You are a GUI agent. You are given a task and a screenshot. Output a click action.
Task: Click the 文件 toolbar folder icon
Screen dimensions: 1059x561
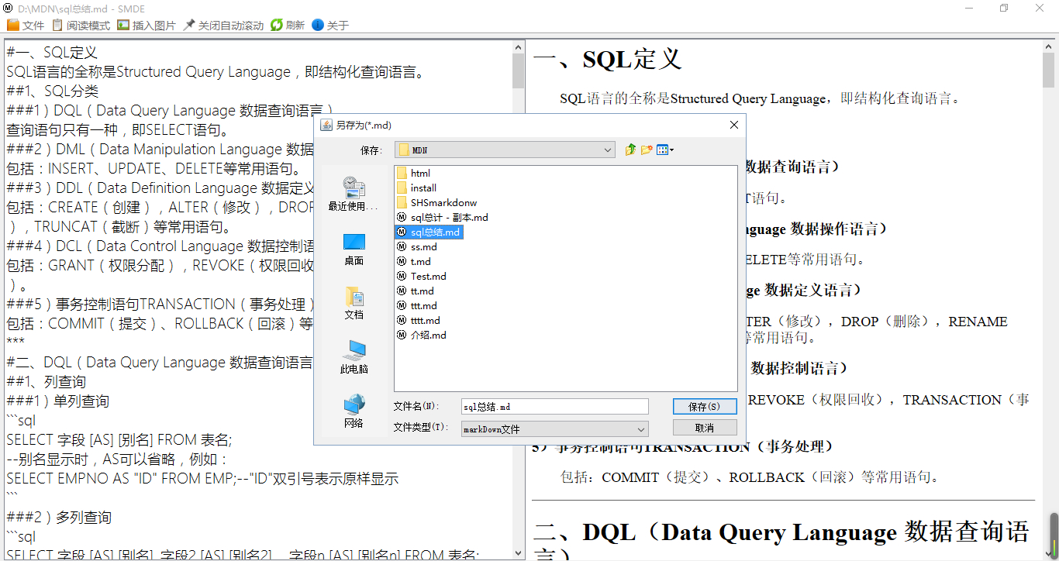click(x=12, y=25)
